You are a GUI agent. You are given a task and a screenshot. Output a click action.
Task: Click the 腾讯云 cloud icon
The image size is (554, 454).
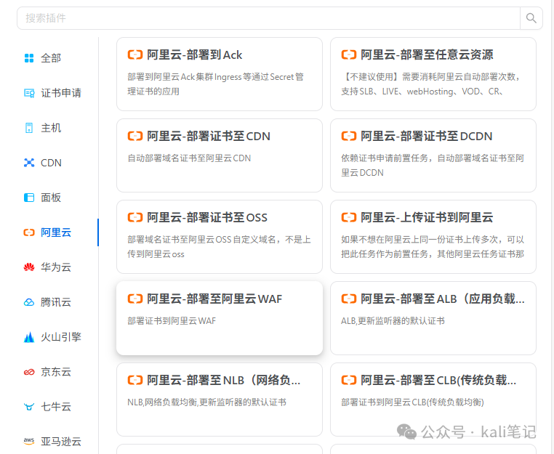[29, 302]
